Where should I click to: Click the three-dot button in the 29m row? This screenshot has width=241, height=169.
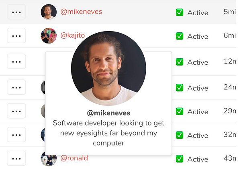(16, 111)
